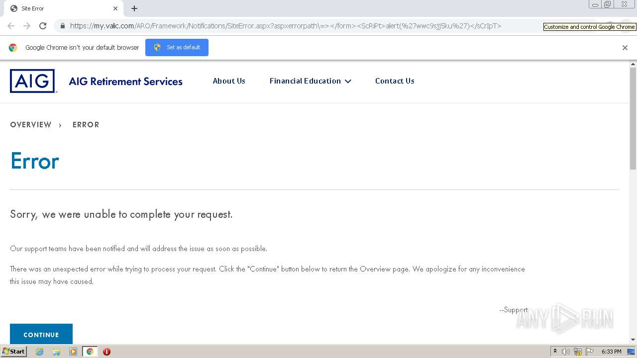Click the network tray icon
The width and height of the screenshot is (637, 358).
(578, 352)
